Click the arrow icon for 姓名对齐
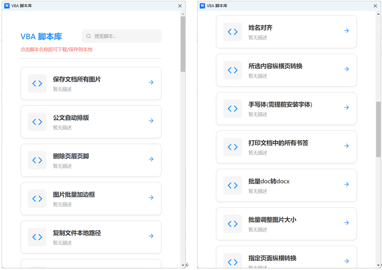 pyautogui.click(x=346, y=31)
